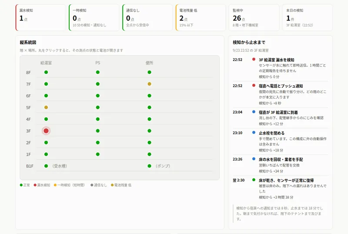Open the 本日の検知 1件 summary card

click(x=308, y=17)
